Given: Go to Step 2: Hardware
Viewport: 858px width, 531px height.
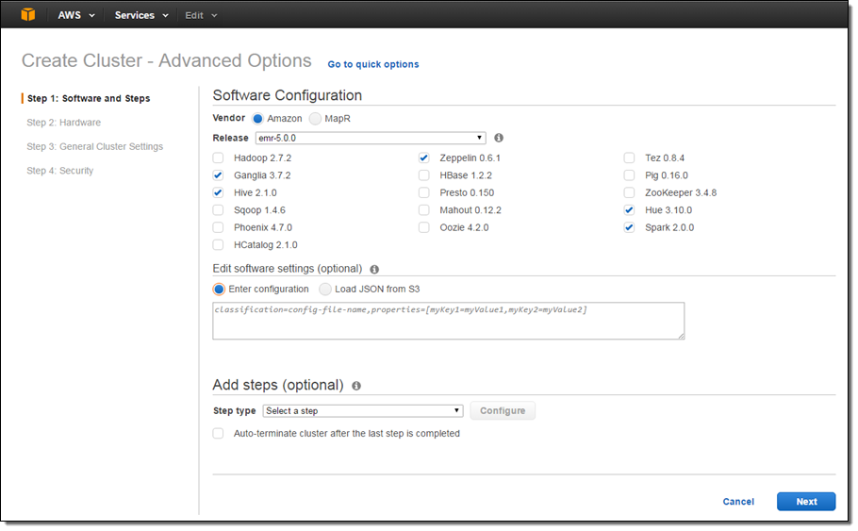Looking at the screenshot, I should (63, 123).
